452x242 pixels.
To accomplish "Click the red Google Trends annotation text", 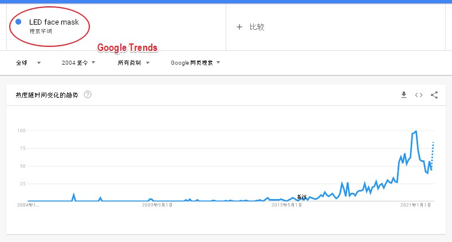I will pos(127,47).
